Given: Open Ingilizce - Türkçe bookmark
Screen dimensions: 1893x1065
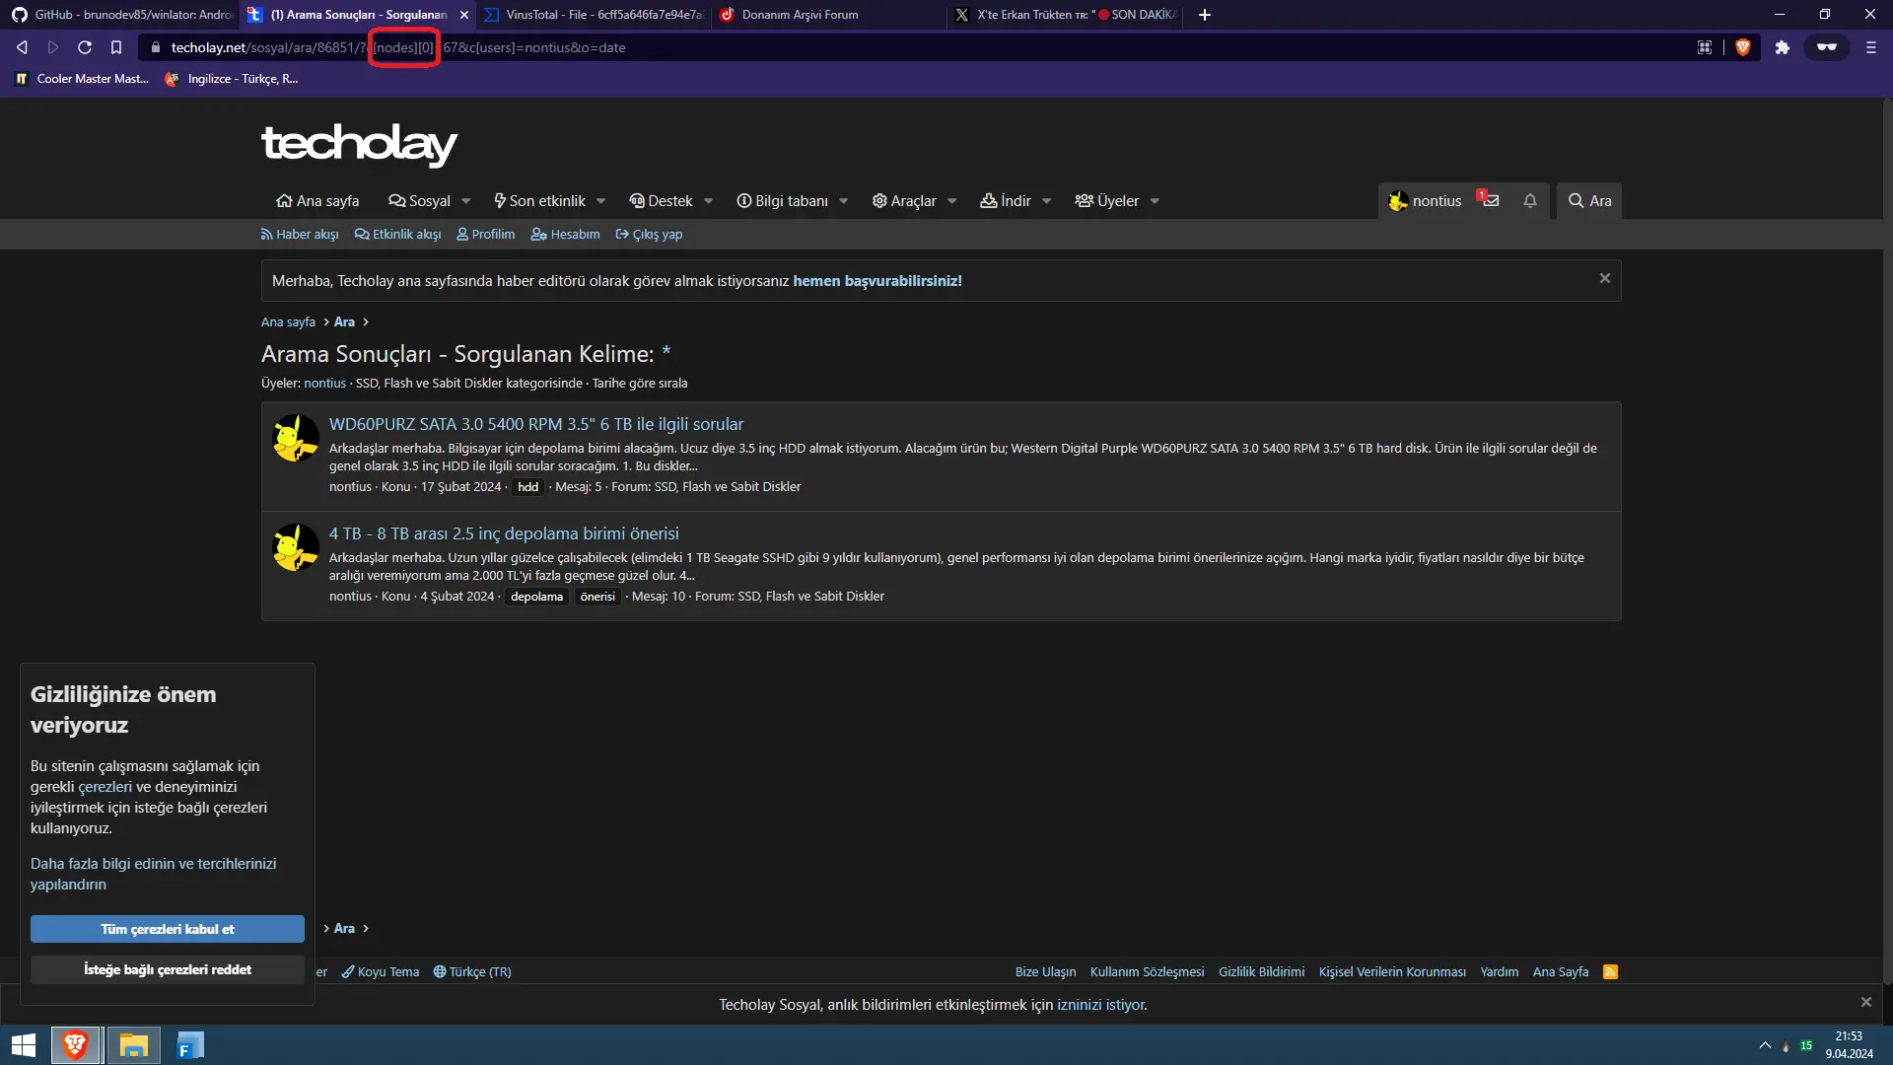Looking at the screenshot, I should pyautogui.click(x=232, y=79).
